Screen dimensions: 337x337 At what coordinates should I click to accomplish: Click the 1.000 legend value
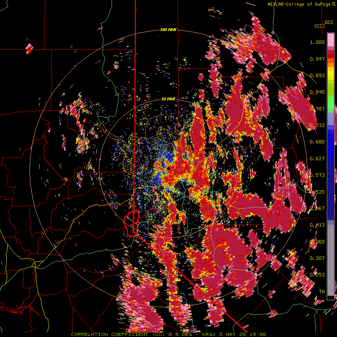[x=317, y=42]
